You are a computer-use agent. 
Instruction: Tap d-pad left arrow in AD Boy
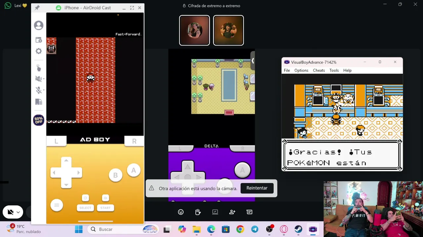click(54, 172)
